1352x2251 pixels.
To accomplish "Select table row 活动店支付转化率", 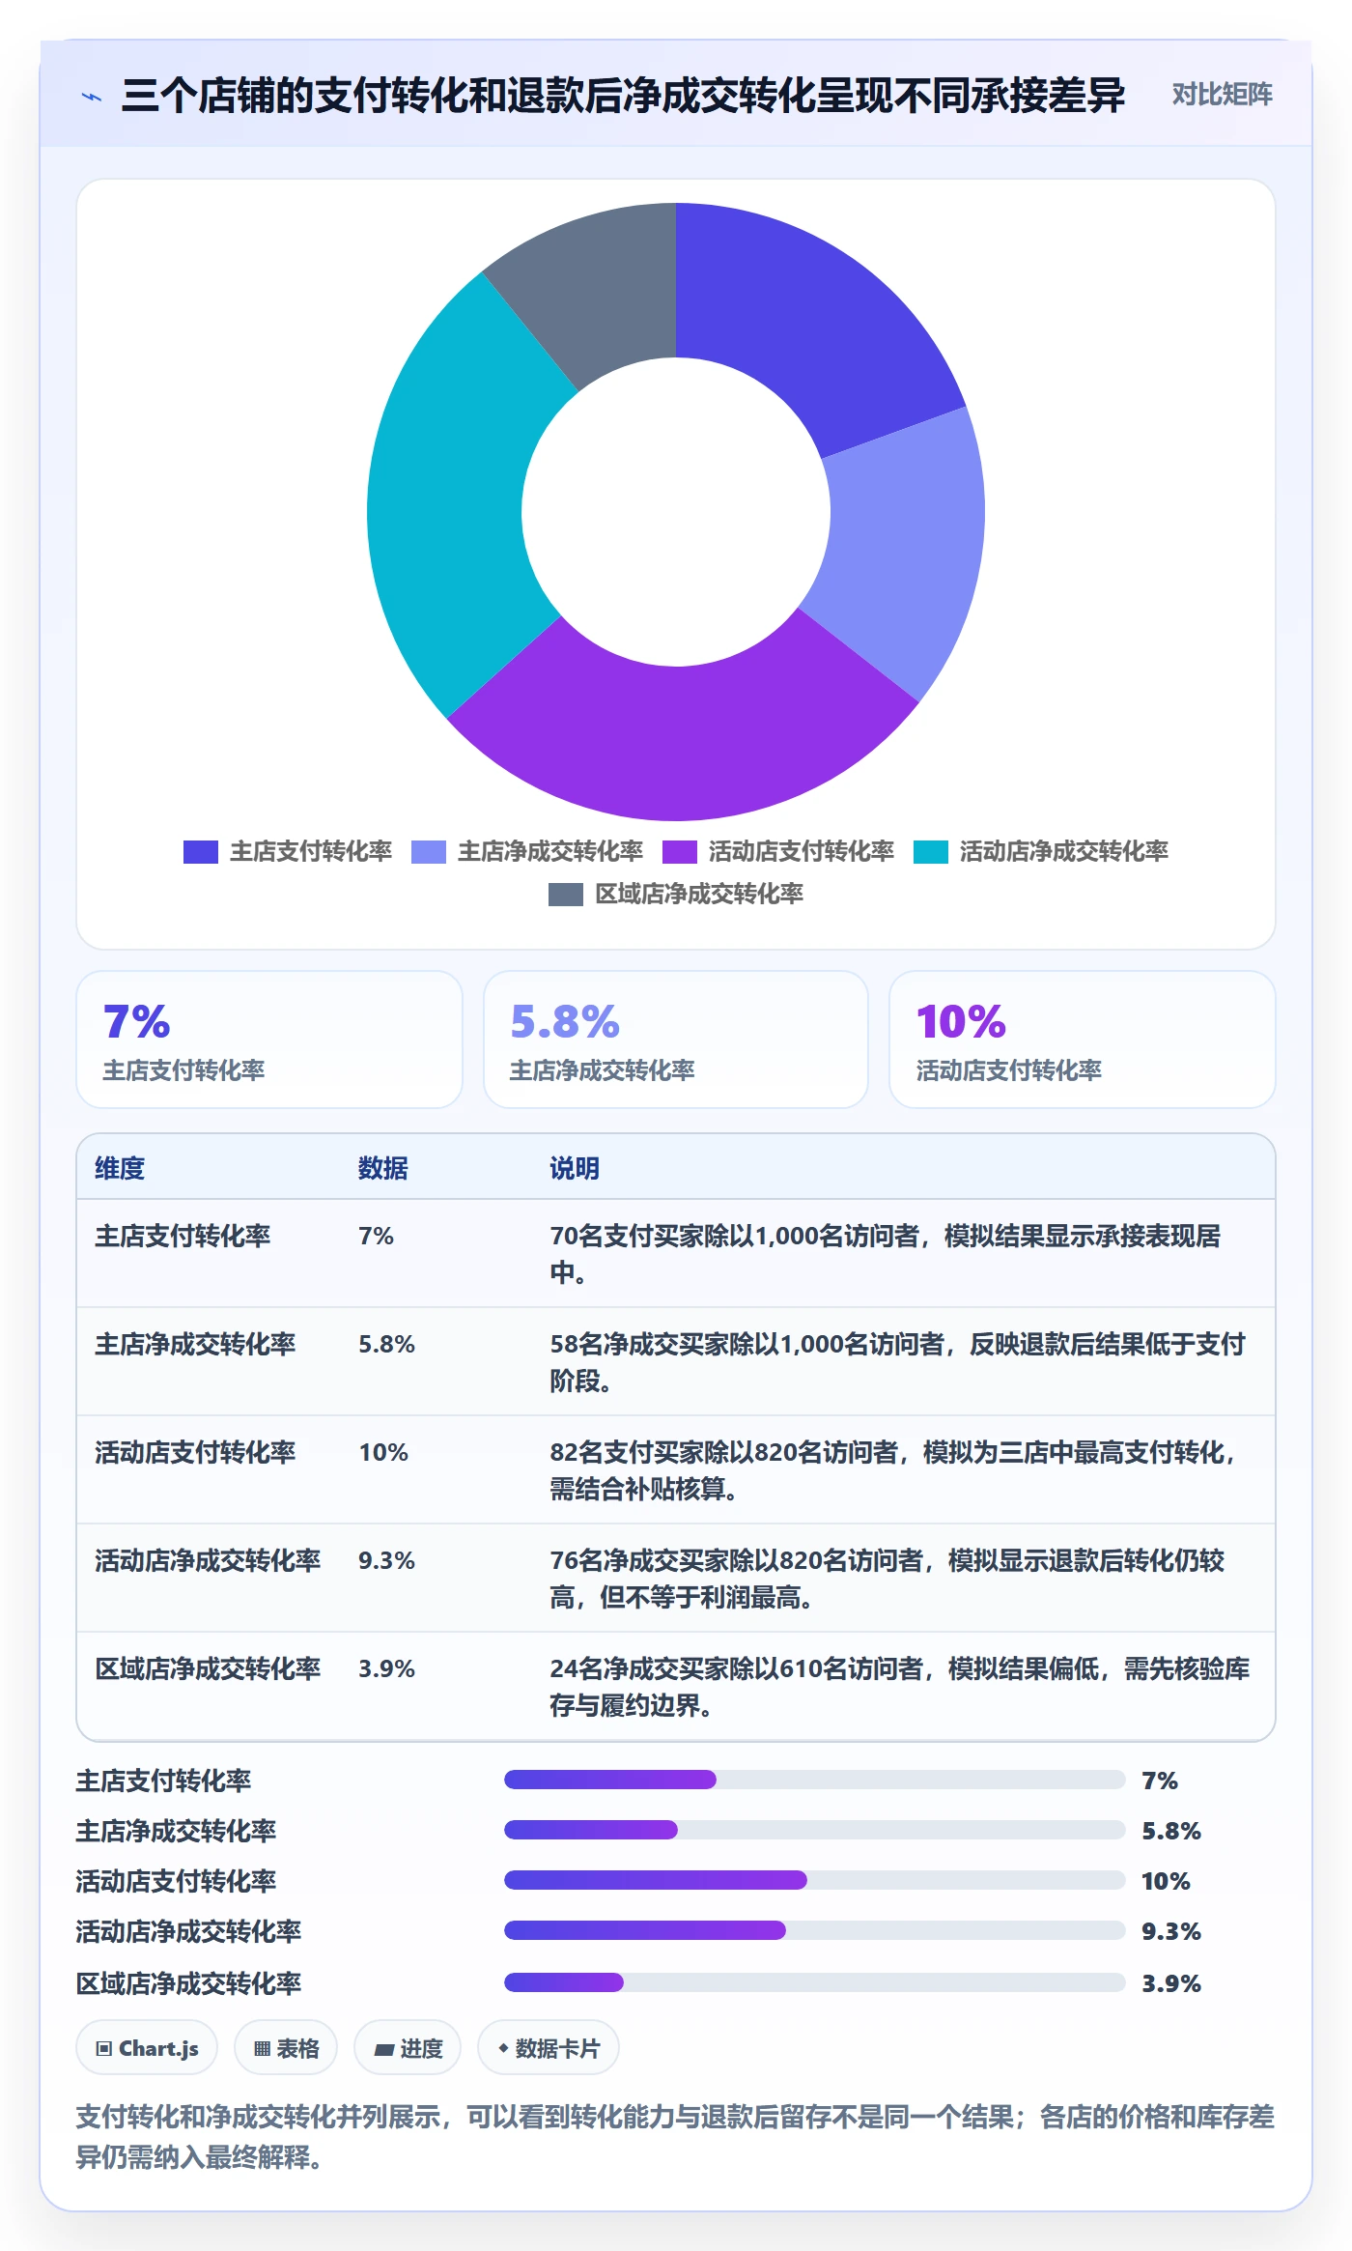I will (676, 1470).
